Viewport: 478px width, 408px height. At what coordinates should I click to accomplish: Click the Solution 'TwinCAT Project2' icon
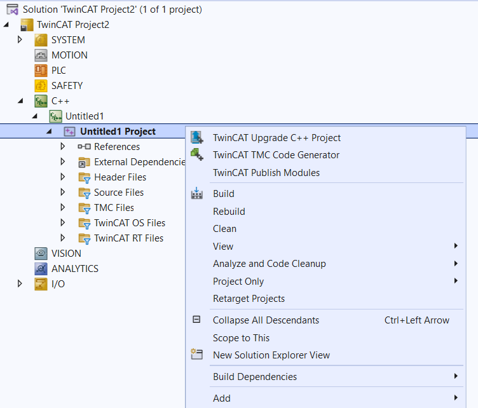pos(13,10)
